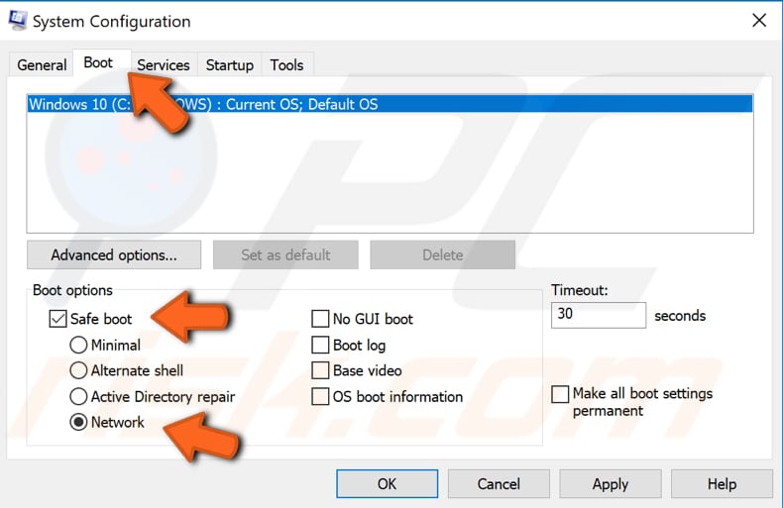This screenshot has height=508, width=783.
Task: Click the System Configuration title bar icon
Action: pos(18,21)
